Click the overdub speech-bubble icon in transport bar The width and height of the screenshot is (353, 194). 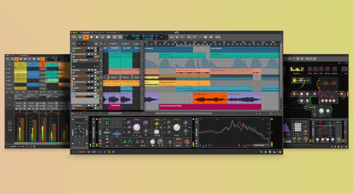pos(109,37)
